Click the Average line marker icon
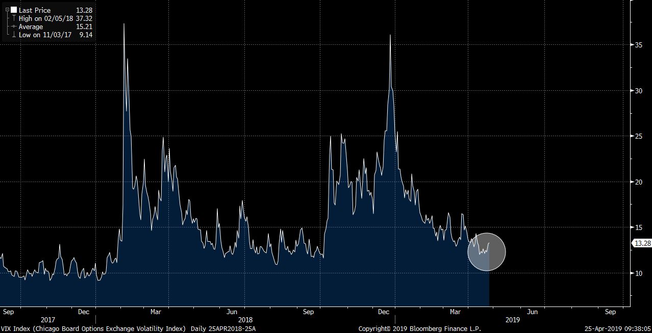This screenshot has height=333, width=652. point(14,27)
